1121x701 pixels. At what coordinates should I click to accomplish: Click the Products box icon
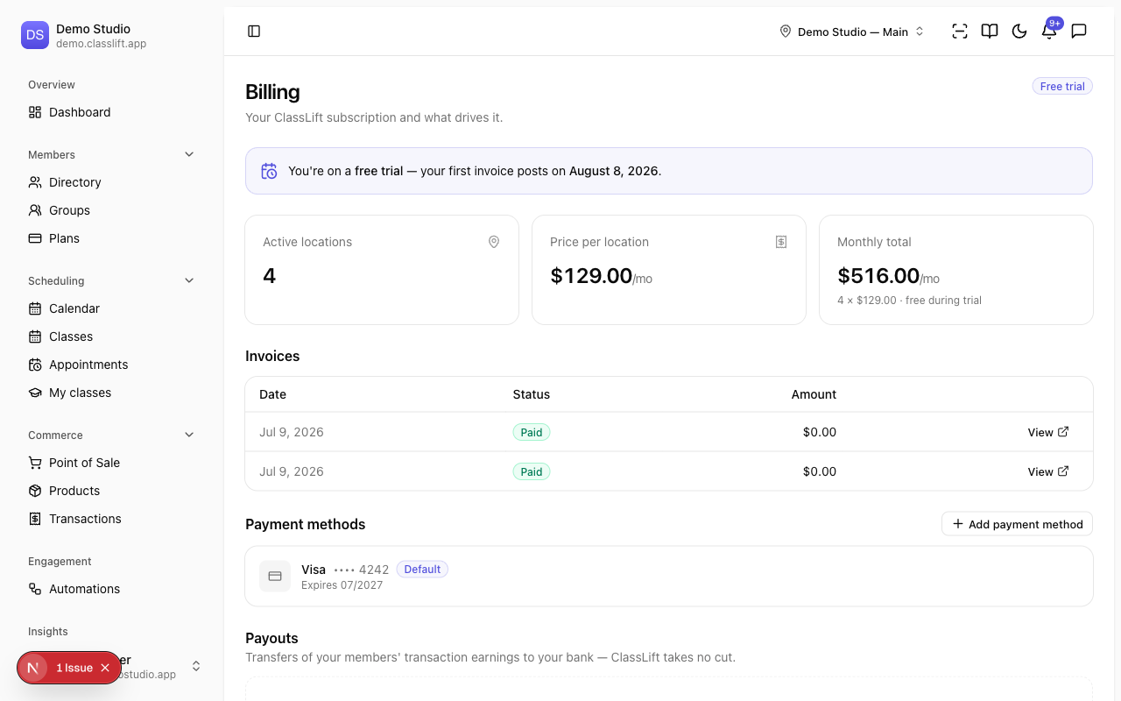click(35, 491)
